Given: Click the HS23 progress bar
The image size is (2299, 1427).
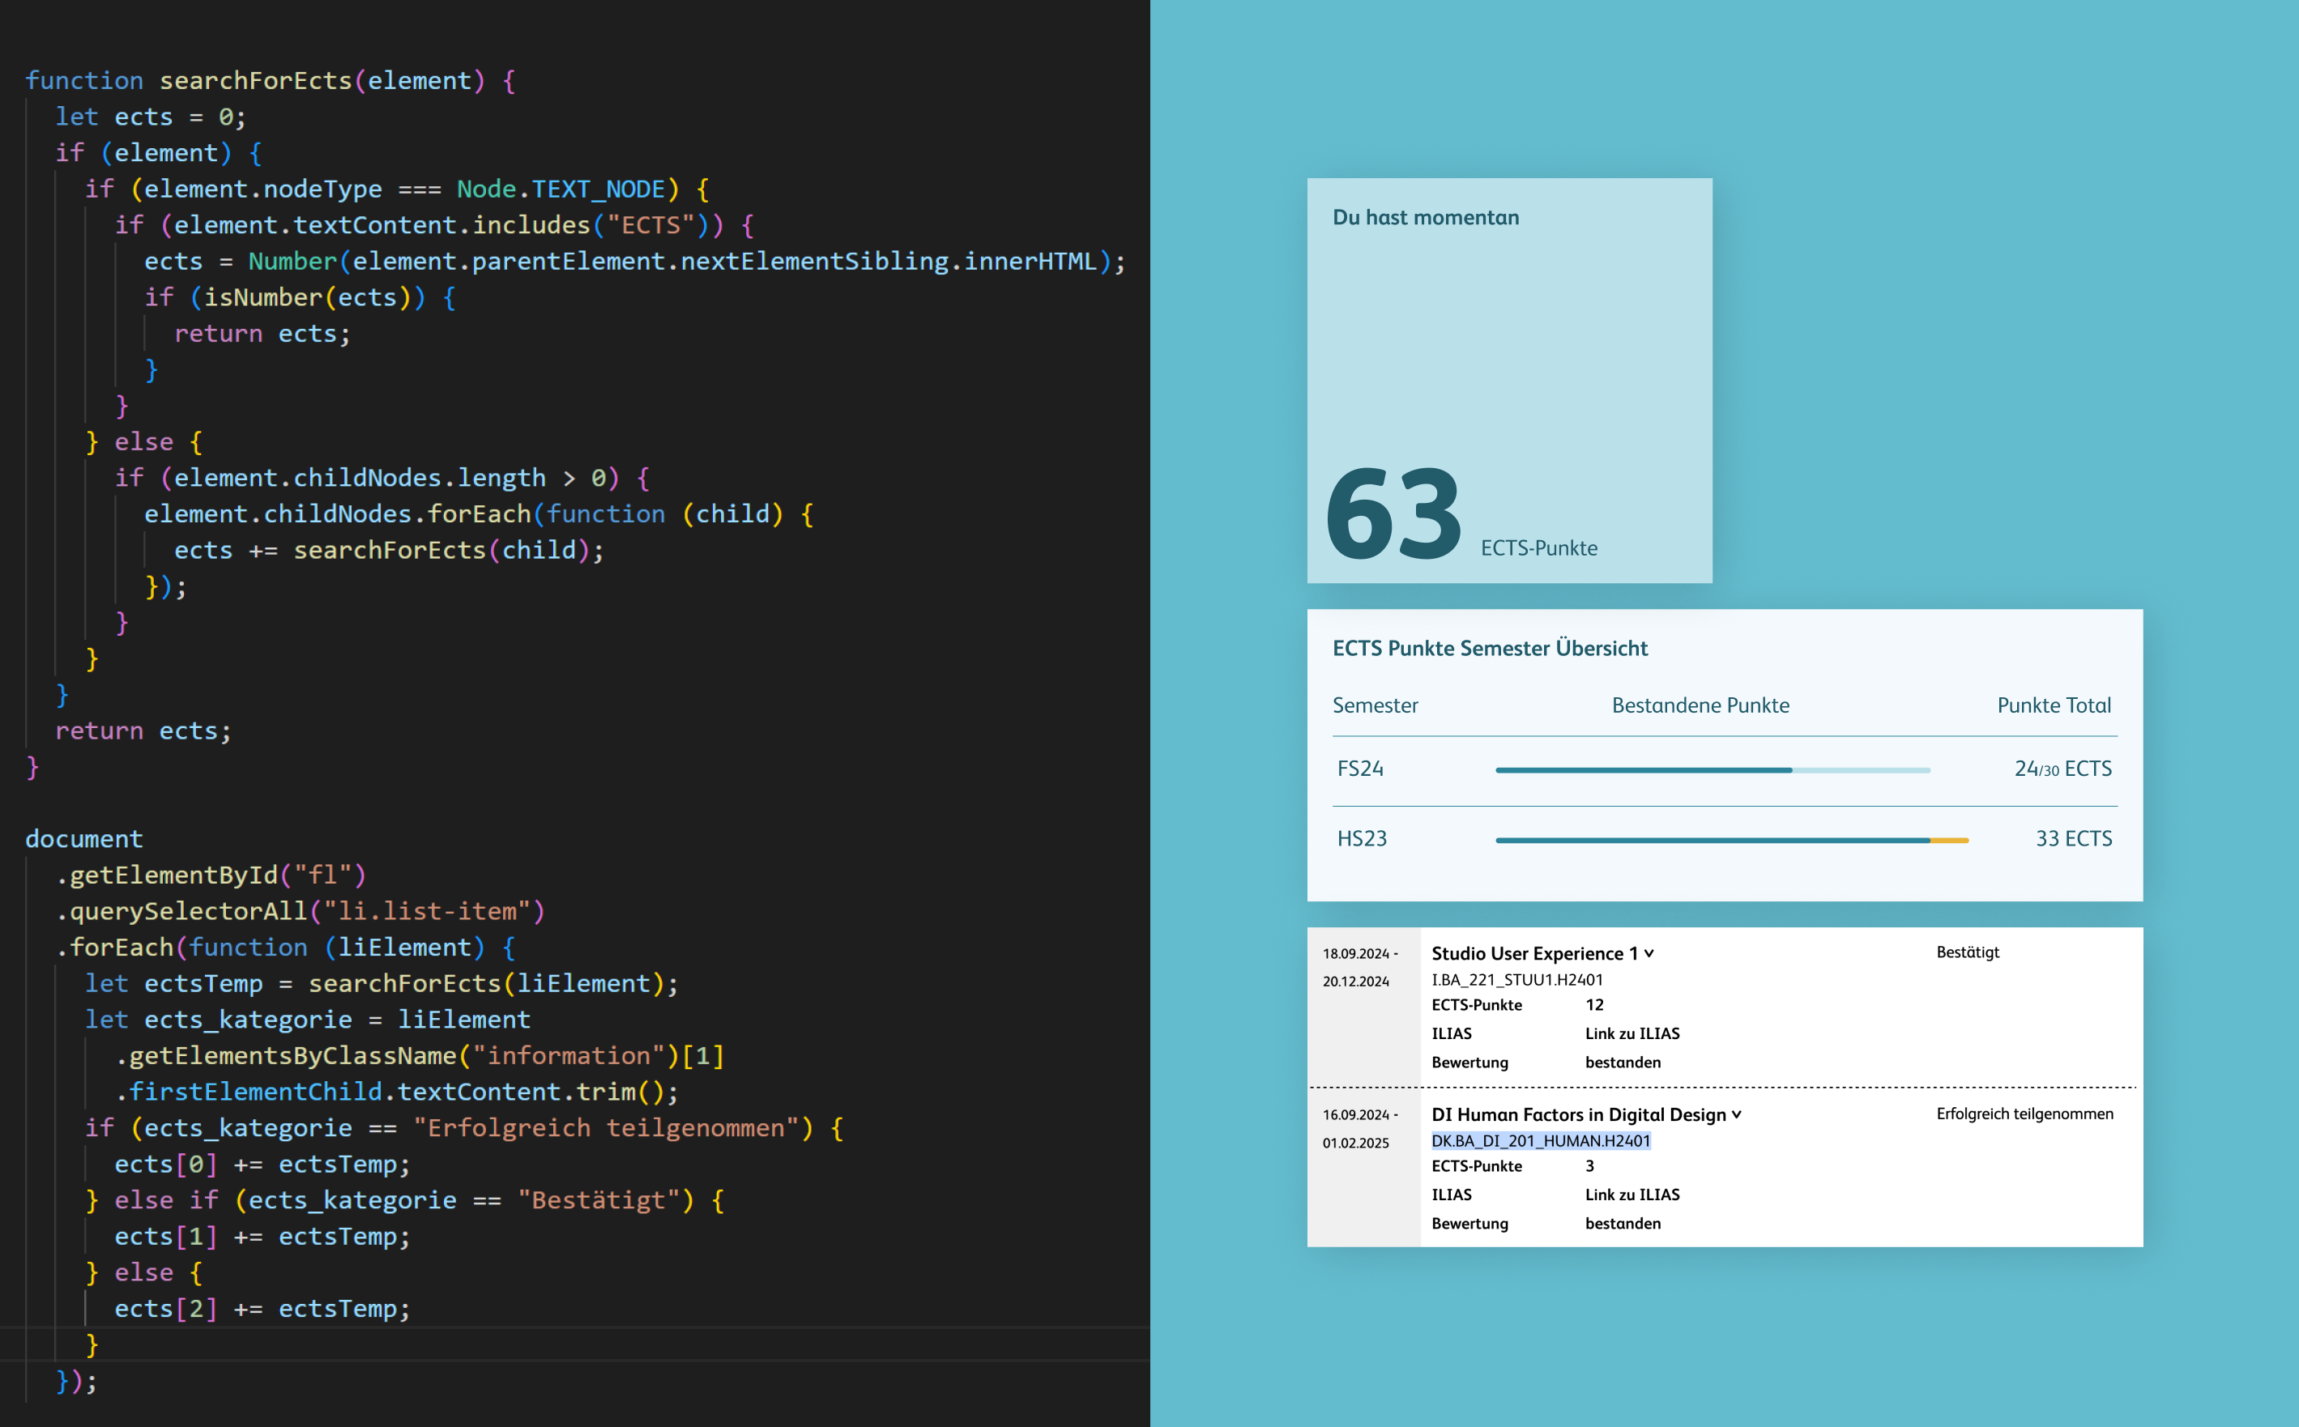Looking at the screenshot, I should click(x=1732, y=840).
